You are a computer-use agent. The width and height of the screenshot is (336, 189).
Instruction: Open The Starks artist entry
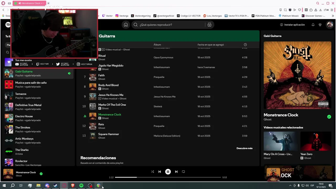pyautogui.click(x=38, y=152)
